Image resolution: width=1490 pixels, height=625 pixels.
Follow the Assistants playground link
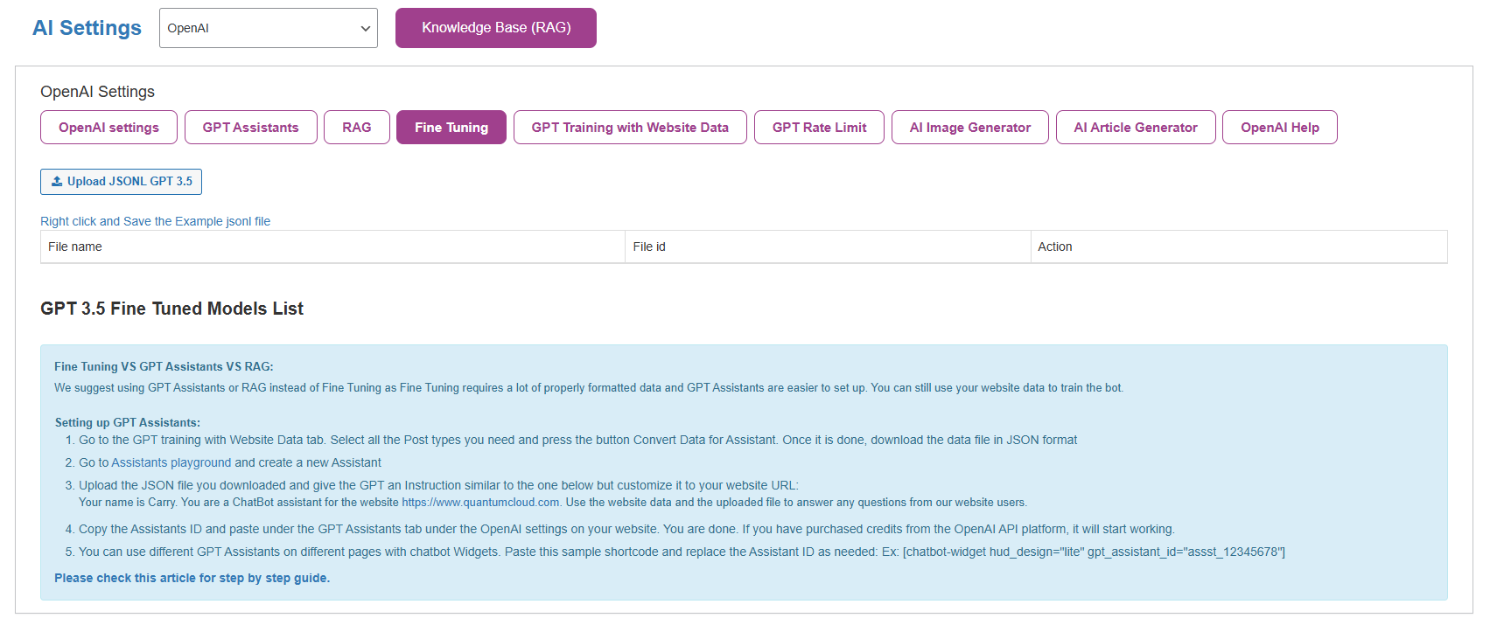[x=171, y=462]
